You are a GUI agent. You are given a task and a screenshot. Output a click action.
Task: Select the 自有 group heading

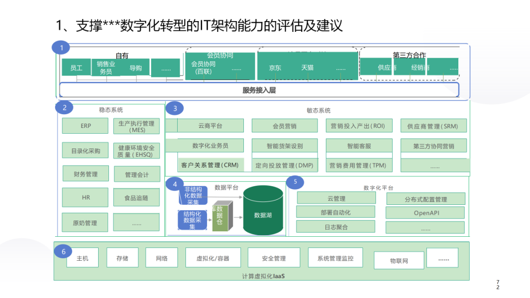click(x=122, y=55)
